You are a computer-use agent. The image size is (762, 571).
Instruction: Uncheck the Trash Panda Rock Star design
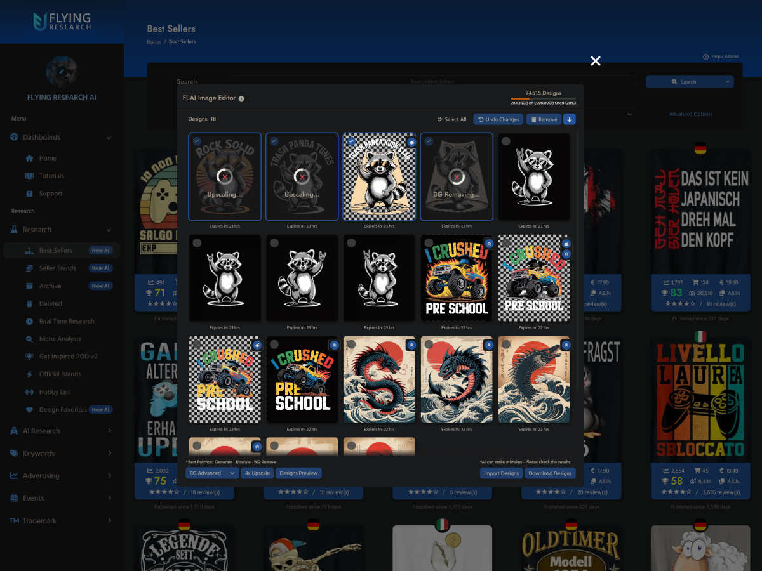351,141
